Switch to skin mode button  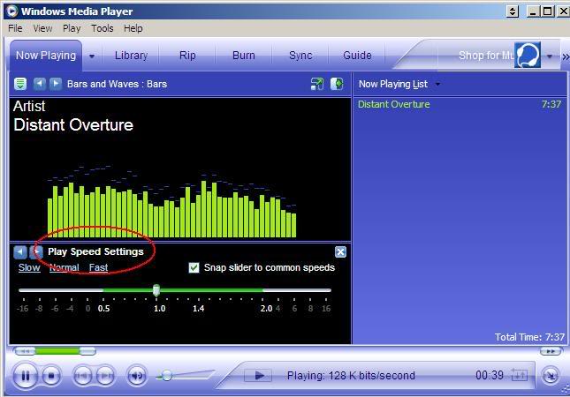coord(551,376)
